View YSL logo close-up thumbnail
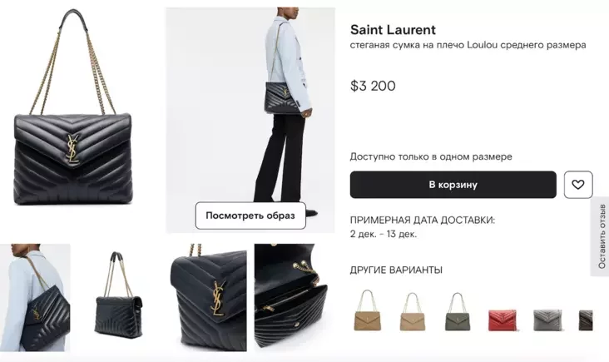This screenshot has height=362, width=609. [209, 298]
